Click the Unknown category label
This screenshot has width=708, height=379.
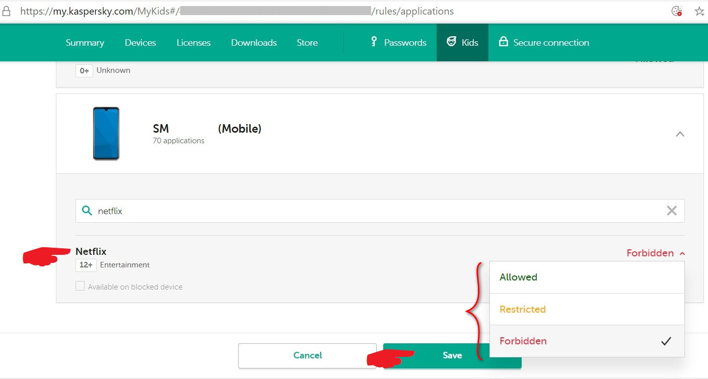click(x=113, y=70)
